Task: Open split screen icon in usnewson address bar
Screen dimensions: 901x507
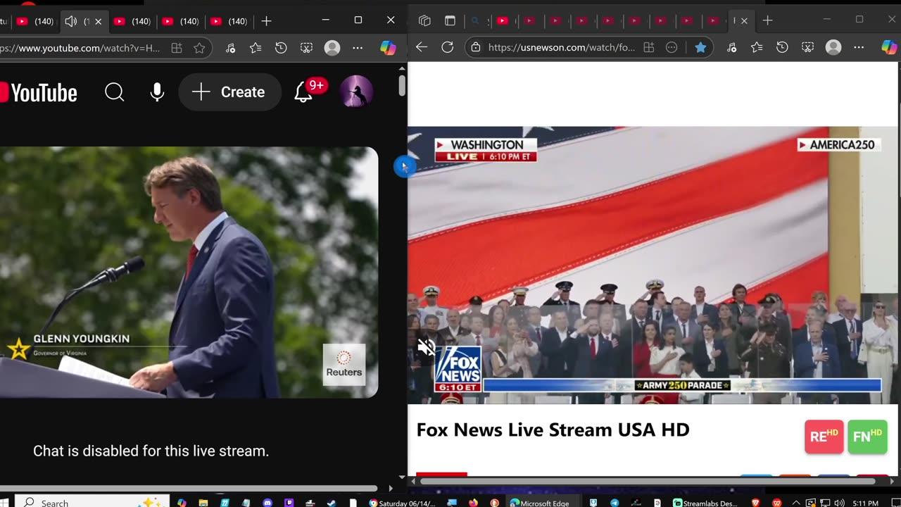Action: [649, 47]
